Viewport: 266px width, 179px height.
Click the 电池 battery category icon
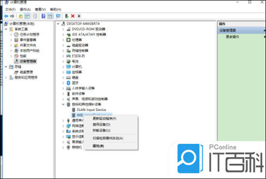pyautogui.click(x=68, y=61)
